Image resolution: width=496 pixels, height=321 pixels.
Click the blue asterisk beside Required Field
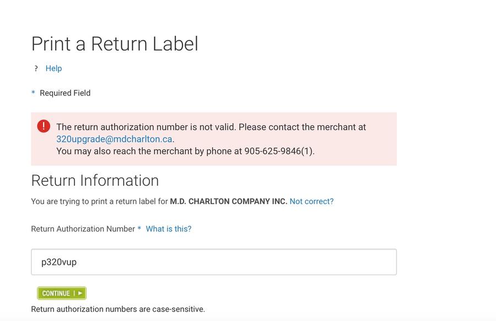click(33, 92)
